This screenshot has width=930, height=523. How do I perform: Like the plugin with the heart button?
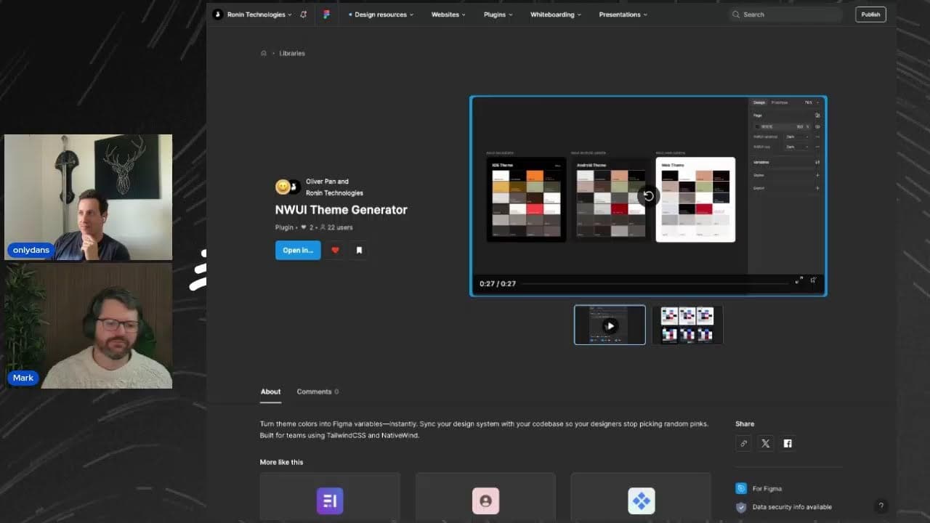click(335, 250)
